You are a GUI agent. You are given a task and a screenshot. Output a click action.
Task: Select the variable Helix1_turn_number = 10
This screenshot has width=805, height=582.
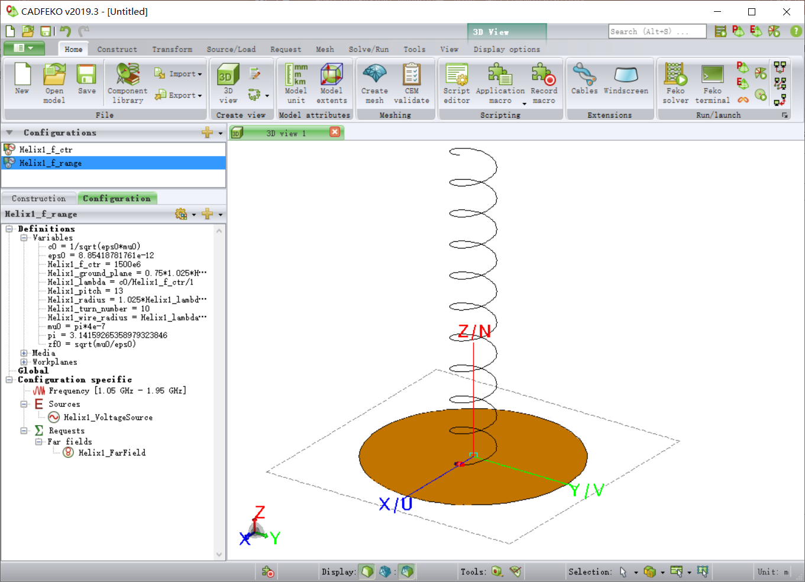[99, 309]
